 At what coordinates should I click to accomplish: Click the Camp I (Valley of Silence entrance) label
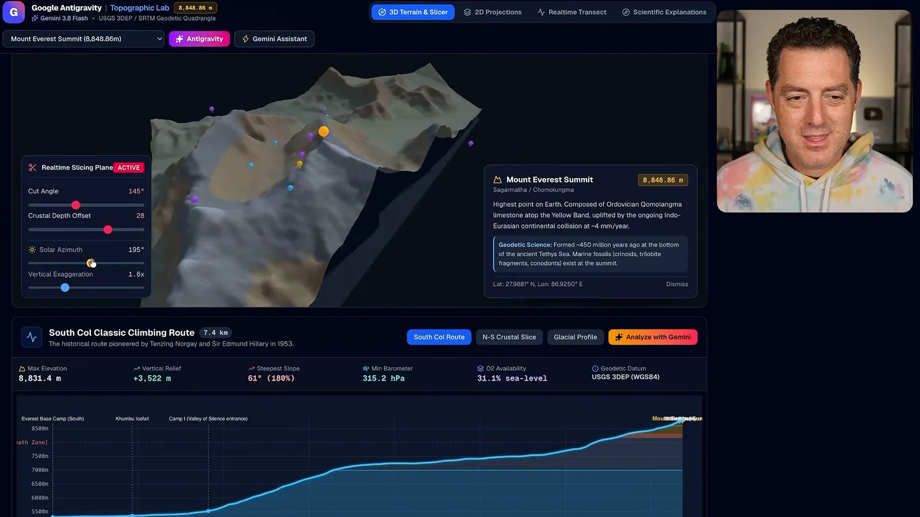click(208, 419)
